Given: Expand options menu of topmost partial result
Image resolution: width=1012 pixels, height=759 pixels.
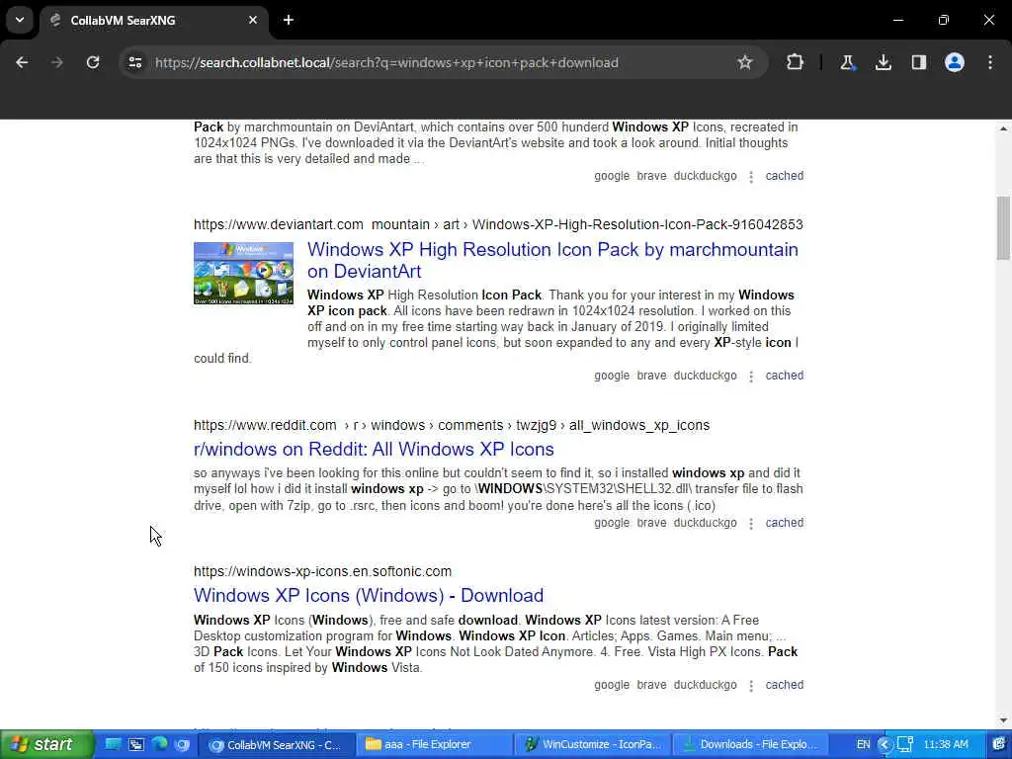Looking at the screenshot, I should click(751, 176).
